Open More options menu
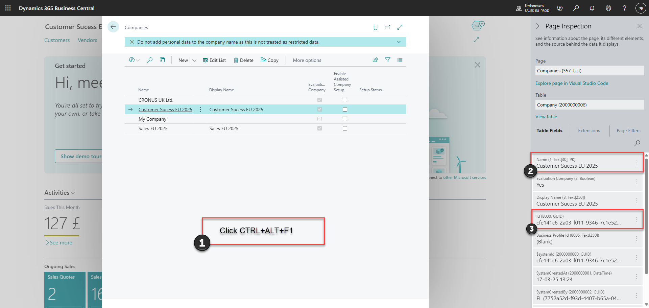Image resolution: width=649 pixels, height=308 pixels. click(307, 60)
